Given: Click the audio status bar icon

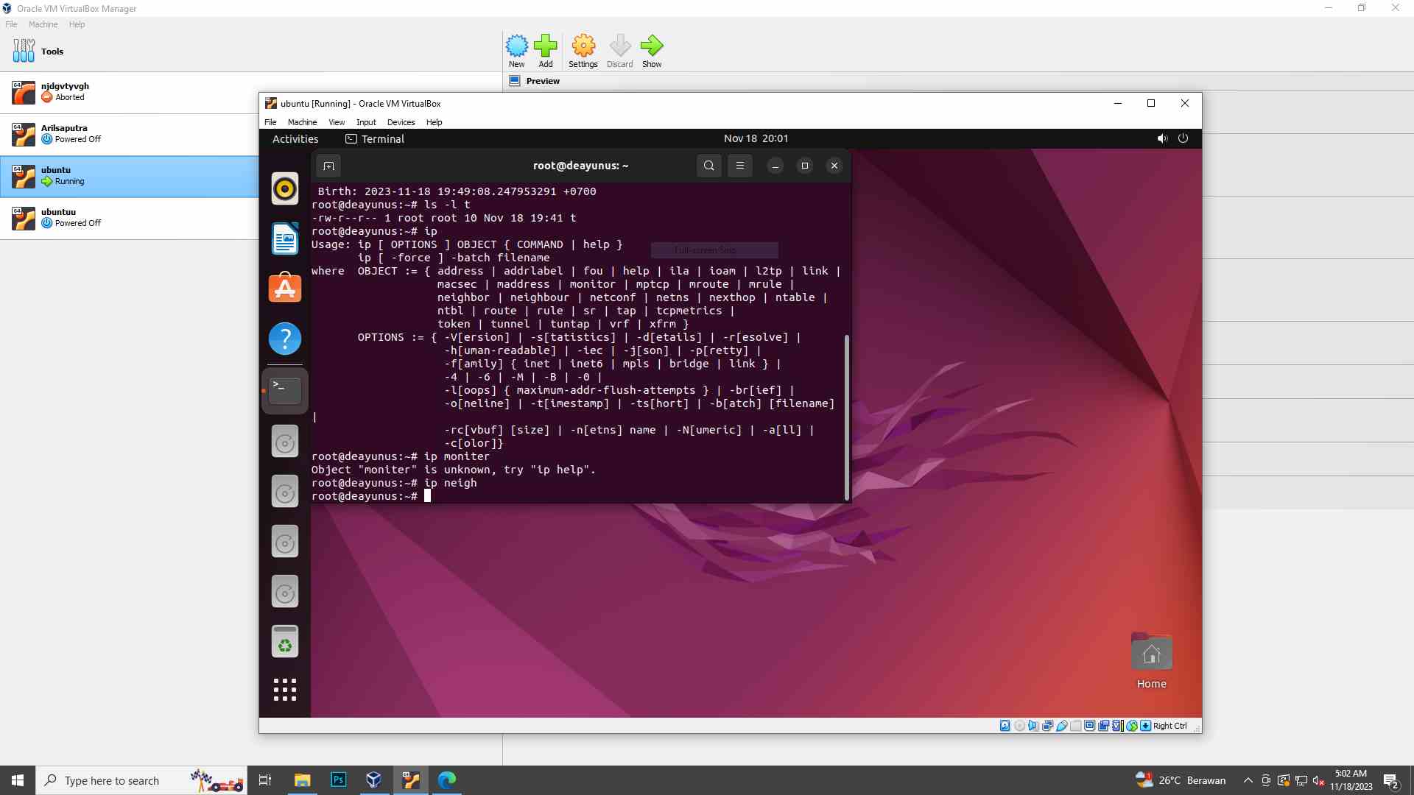Looking at the screenshot, I should pos(1033,726).
